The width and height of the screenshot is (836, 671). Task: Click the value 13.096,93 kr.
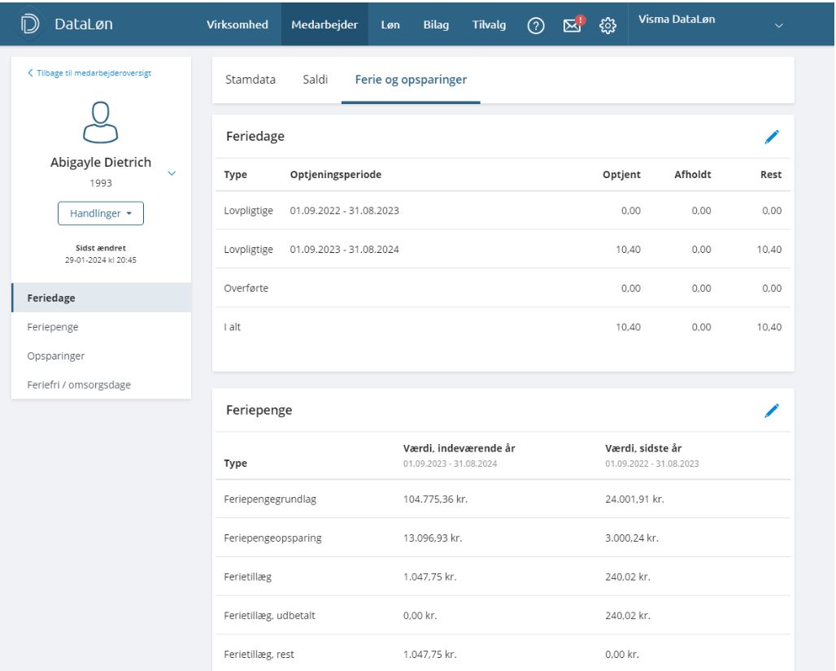point(433,538)
